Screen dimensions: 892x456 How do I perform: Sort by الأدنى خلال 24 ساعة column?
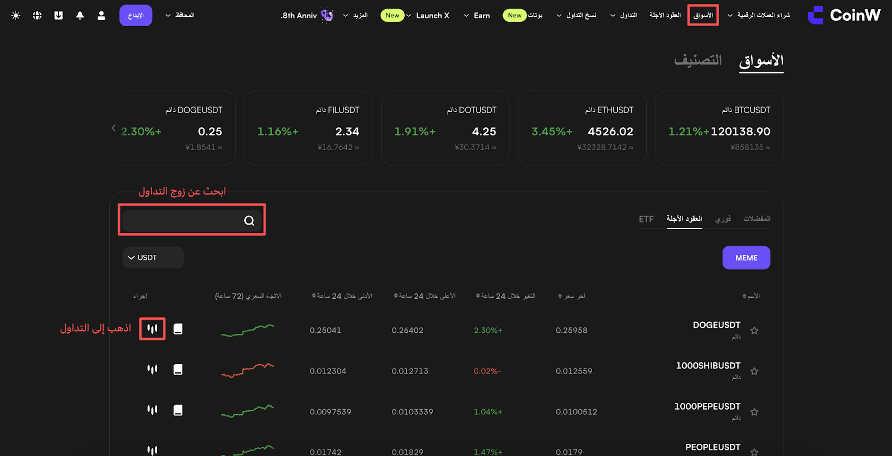[342, 296]
